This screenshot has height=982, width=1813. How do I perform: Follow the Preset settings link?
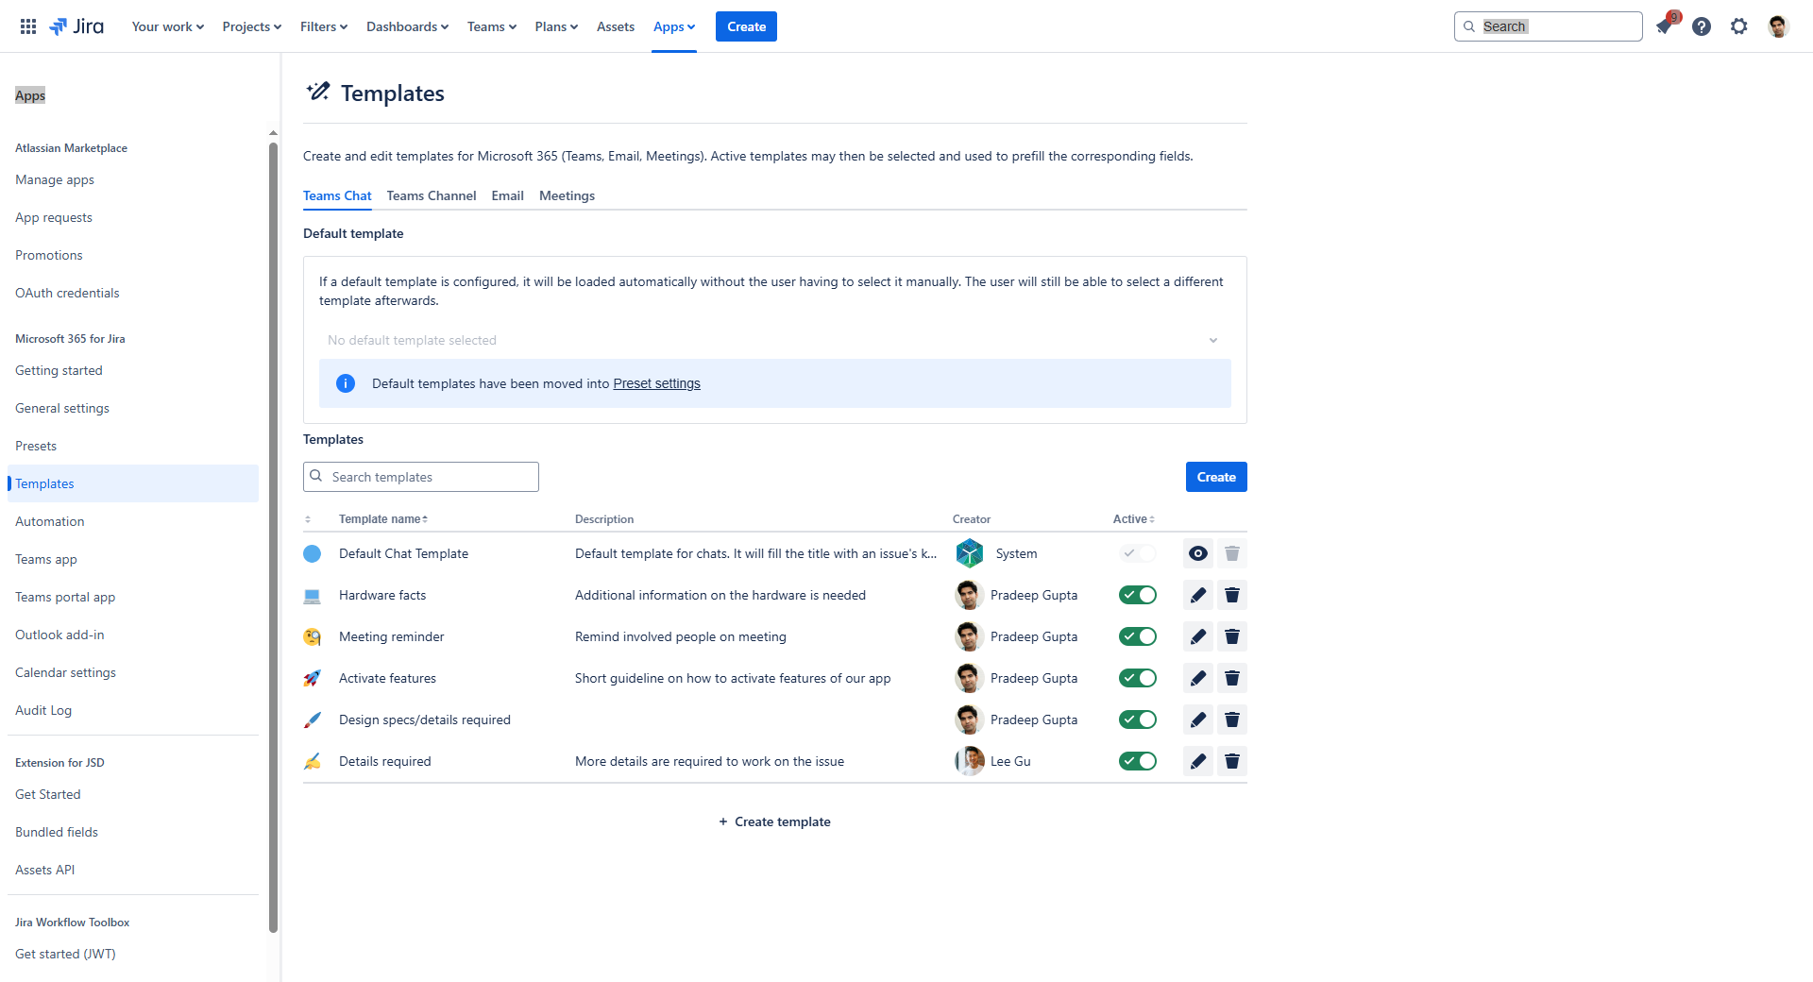click(656, 383)
